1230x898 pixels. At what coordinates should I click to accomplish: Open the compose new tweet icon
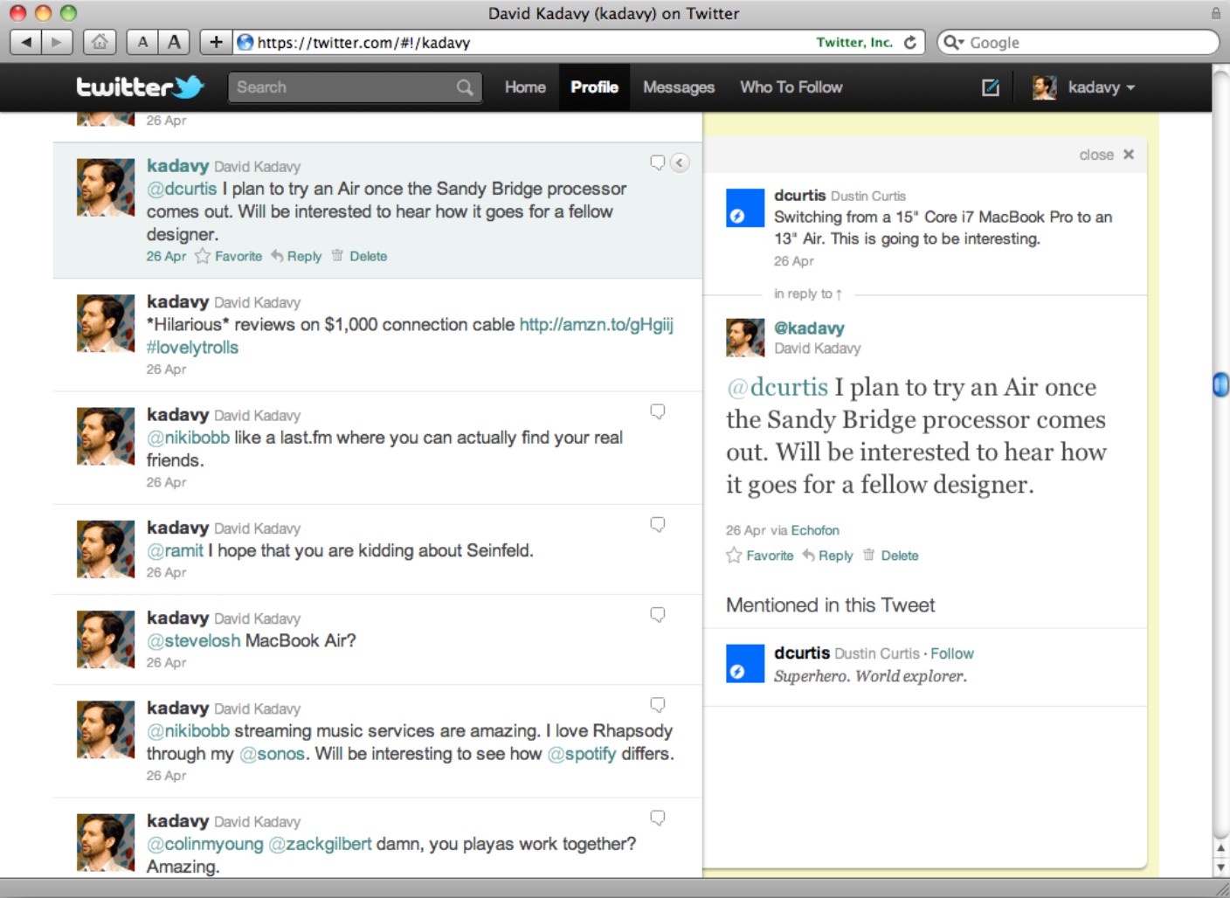click(x=990, y=87)
